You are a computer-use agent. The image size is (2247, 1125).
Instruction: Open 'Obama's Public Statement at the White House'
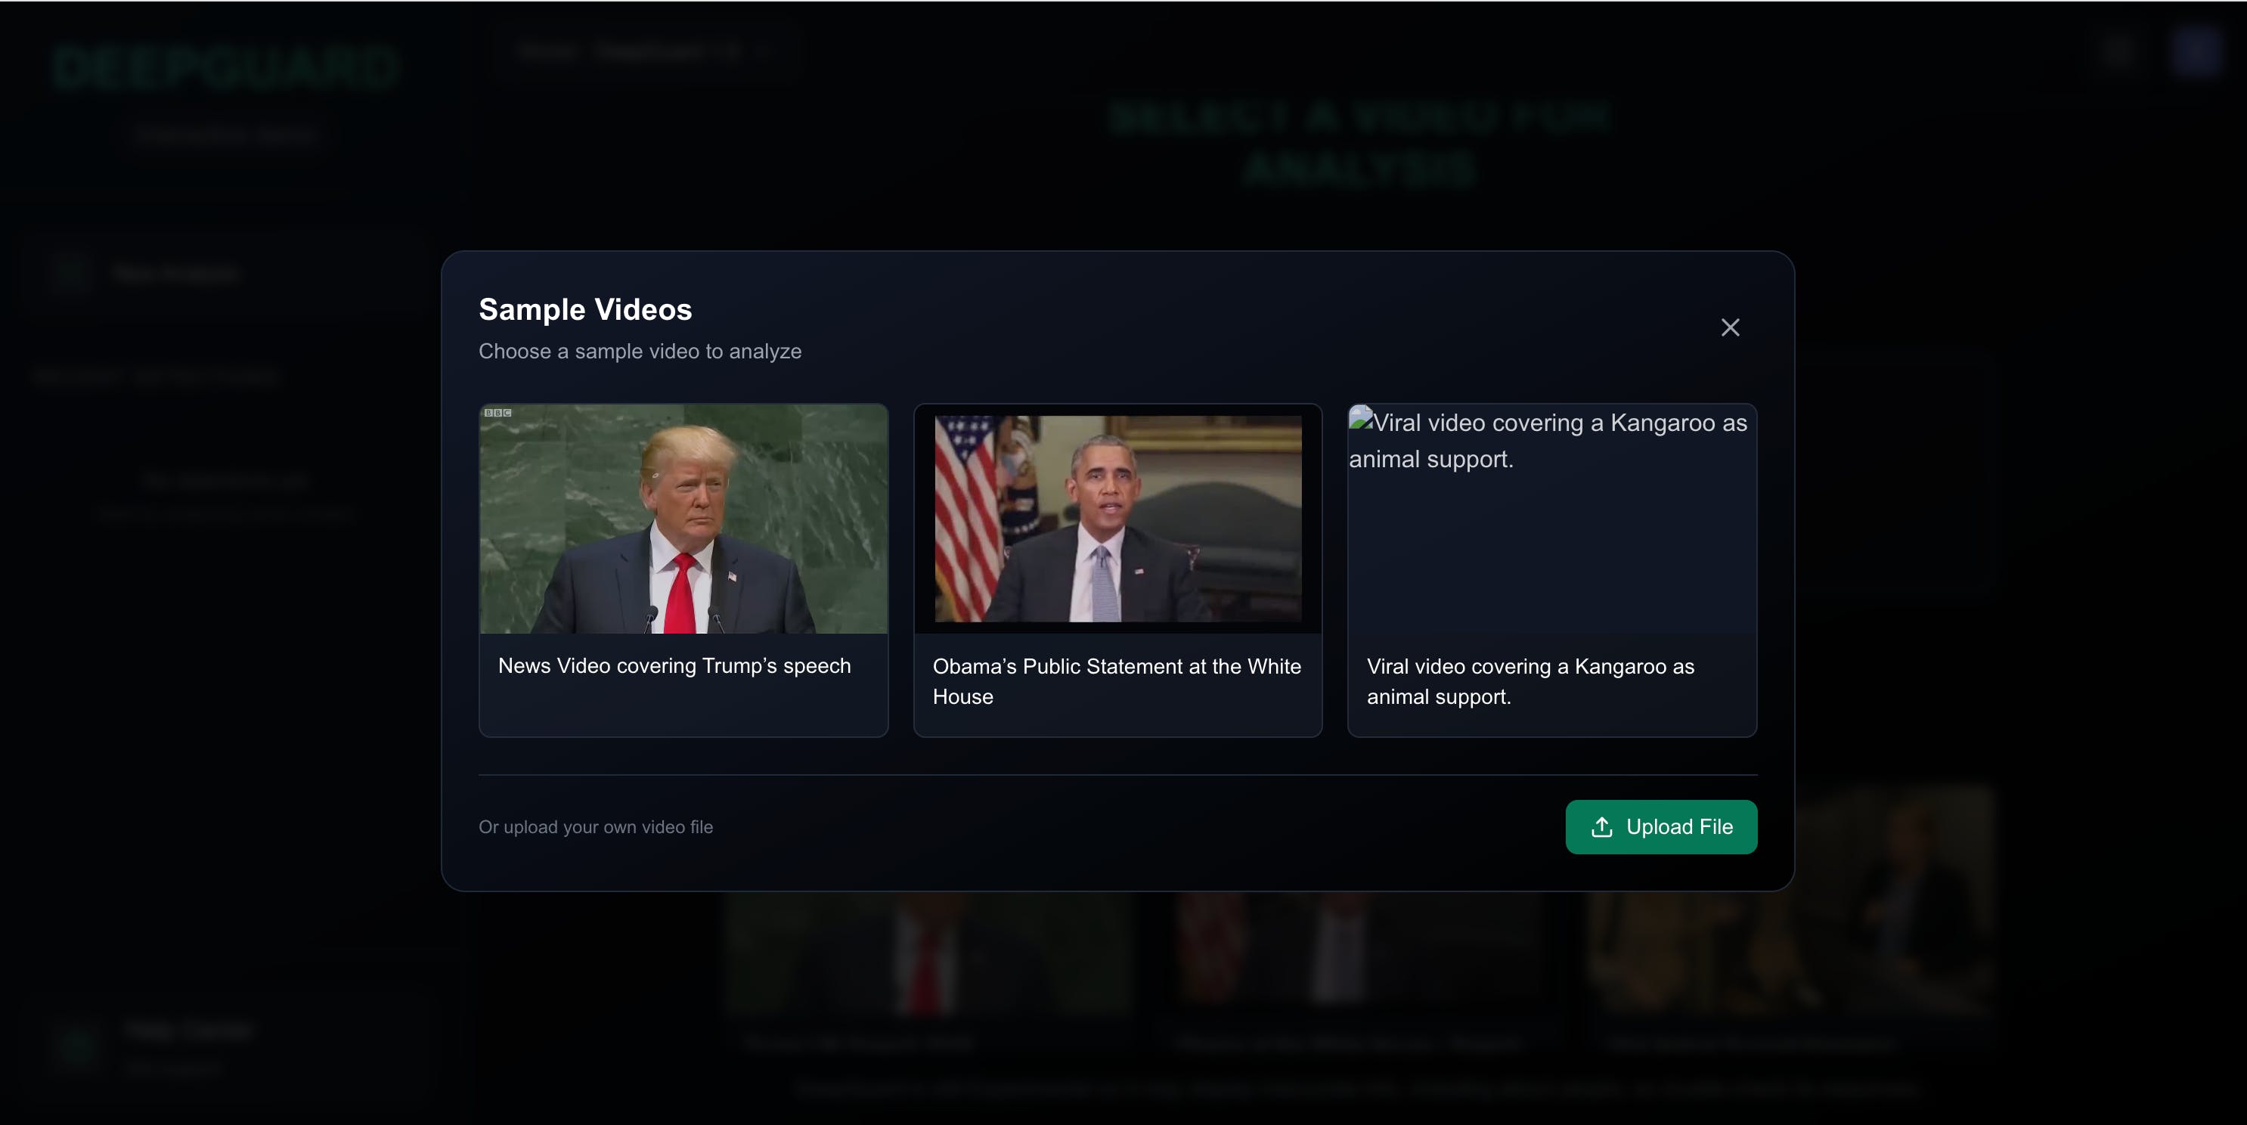[1116, 681]
